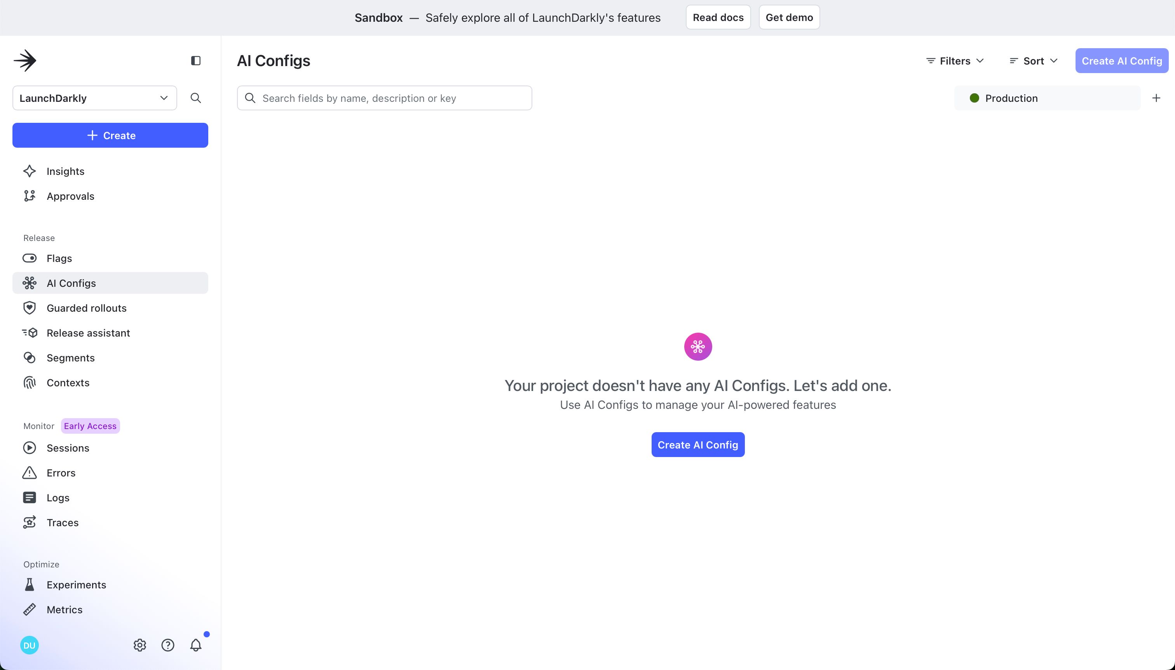Open Errors in the Monitor section
Image resolution: width=1175 pixels, height=670 pixels.
pos(110,473)
